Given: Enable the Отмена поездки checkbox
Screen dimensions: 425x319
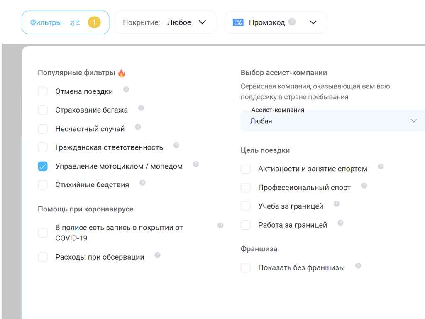Looking at the screenshot, I should pos(43,91).
